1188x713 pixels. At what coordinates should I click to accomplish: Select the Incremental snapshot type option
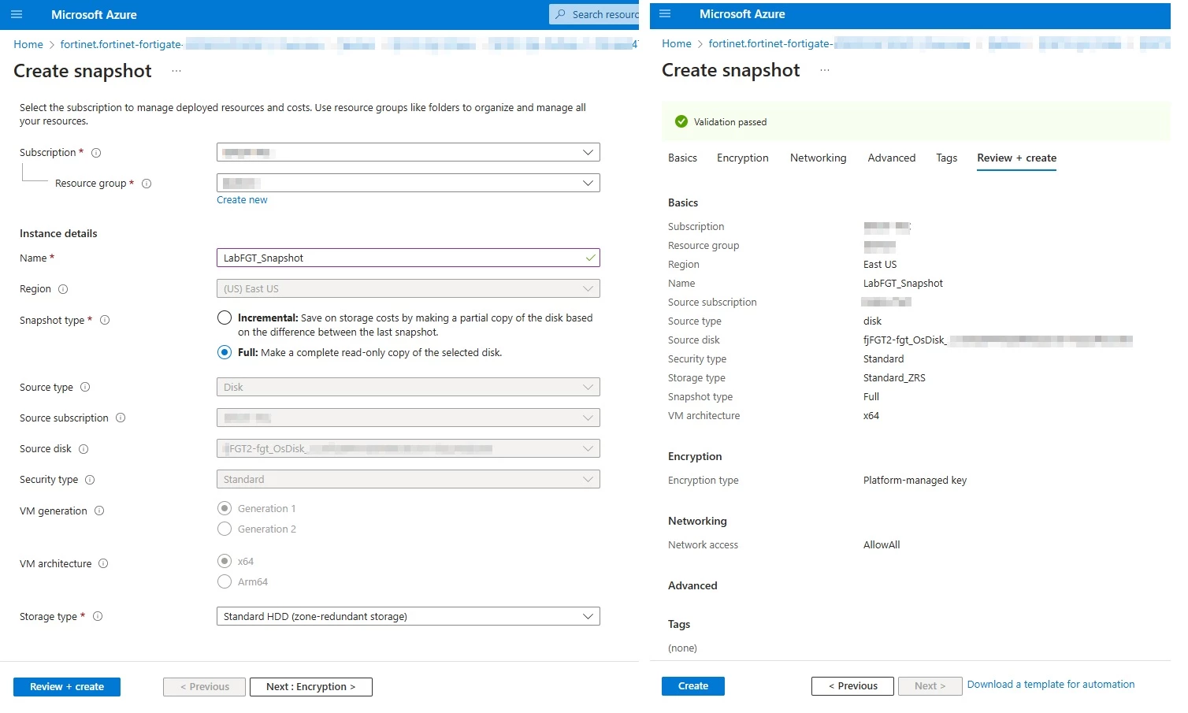coord(225,318)
